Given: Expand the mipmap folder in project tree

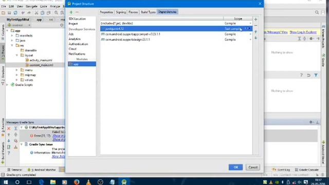Looking at the screenshot, I should point(17,75).
